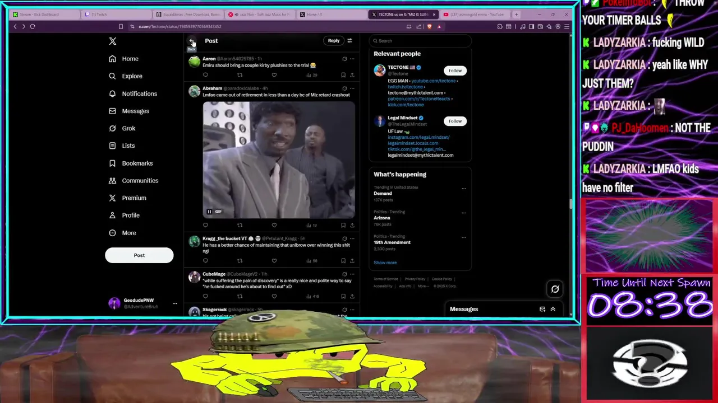Open Grok action on Aaron's post
This screenshot has height=403, width=718.
pyautogui.click(x=344, y=59)
